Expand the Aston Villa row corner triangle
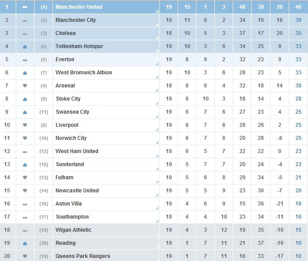The width and height of the screenshot is (308, 261). click(157, 208)
